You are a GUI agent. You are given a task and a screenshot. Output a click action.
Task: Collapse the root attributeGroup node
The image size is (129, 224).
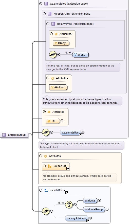30,135
